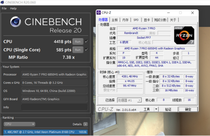210x136 pixels.
Task: Switch to the SPD tab
Action: [x=136, y=20]
